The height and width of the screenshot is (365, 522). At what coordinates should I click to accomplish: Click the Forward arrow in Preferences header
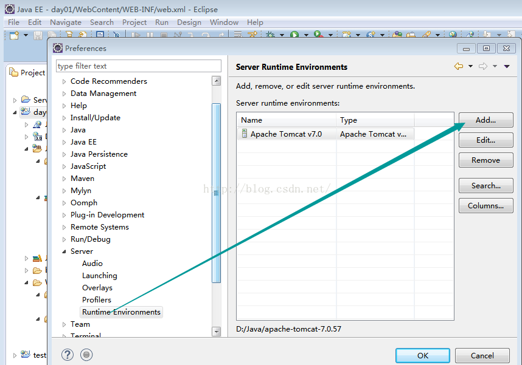pyautogui.click(x=483, y=66)
